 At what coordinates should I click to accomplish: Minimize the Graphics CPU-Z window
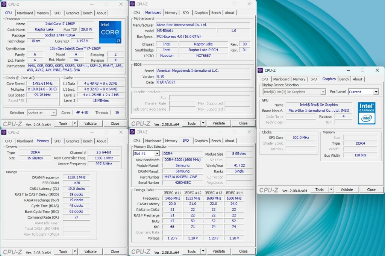[348, 70]
